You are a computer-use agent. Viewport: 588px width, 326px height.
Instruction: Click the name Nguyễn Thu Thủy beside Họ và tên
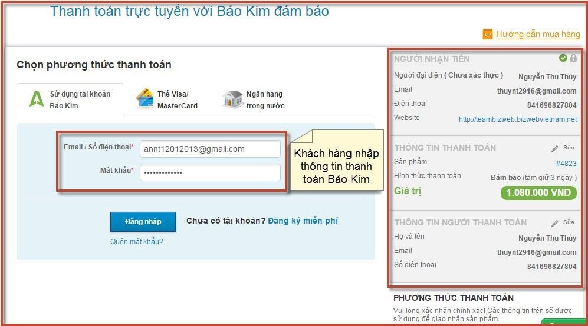tap(547, 238)
